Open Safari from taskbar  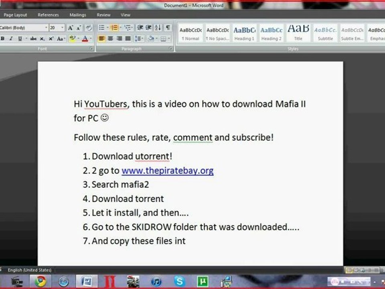[64, 282]
